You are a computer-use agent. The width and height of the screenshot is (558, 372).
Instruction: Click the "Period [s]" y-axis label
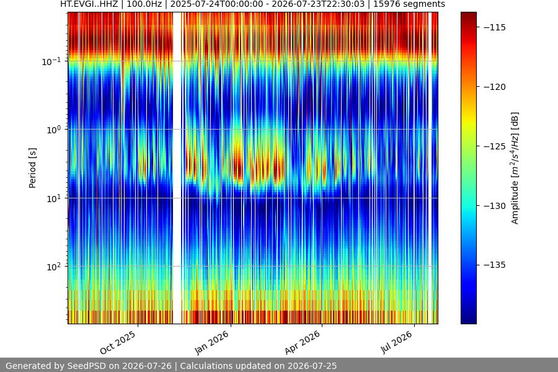coord(32,168)
